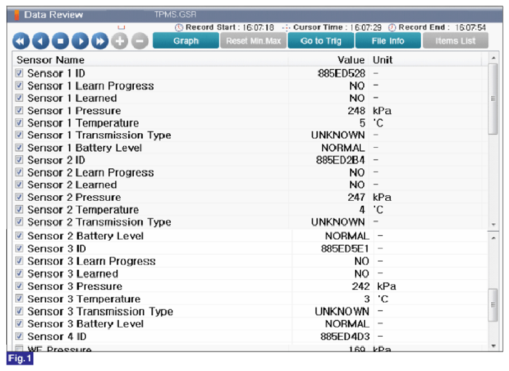This screenshot has height=371, width=509.
Task: Select the Sensor 3 Battery Level row label
Action: click(86, 323)
